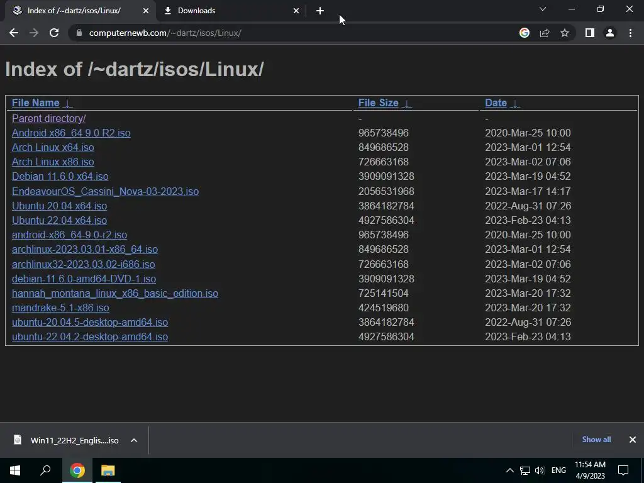The image size is (644, 483).
Task: Click mandrake-5.1-x86.iso link
Action: (60, 308)
